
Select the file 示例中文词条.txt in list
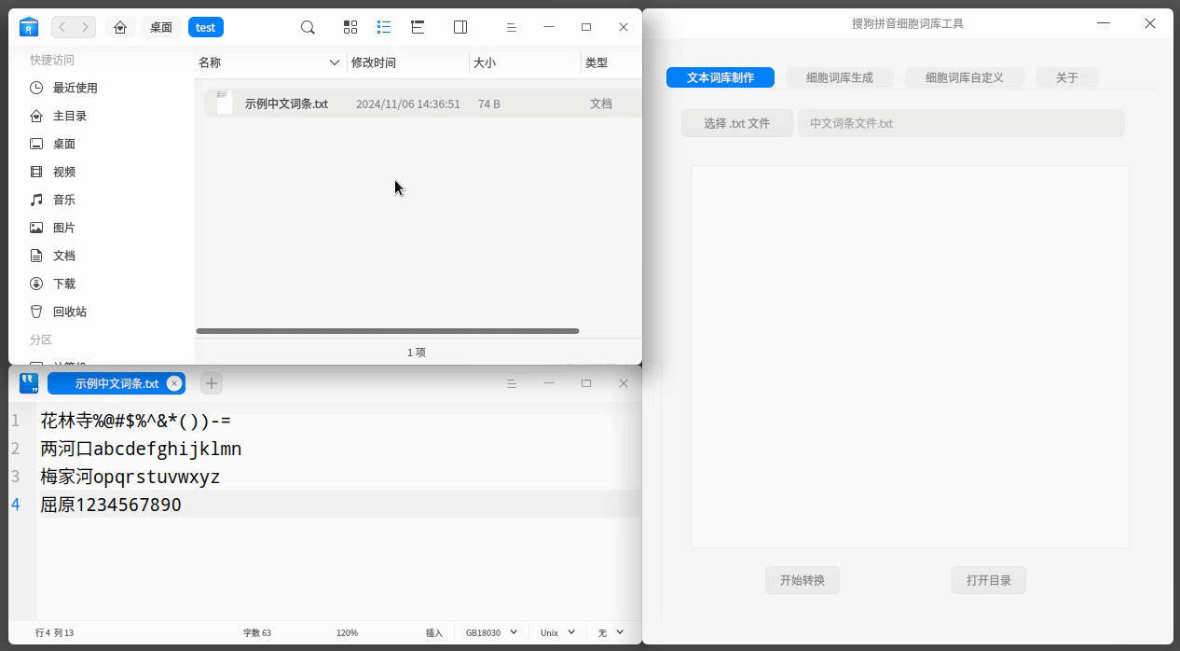click(422, 104)
